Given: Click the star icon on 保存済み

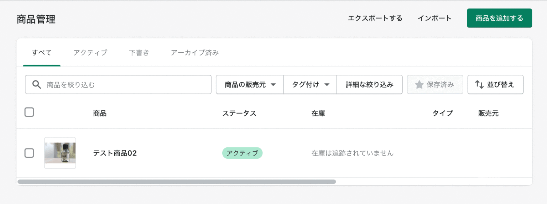Looking at the screenshot, I should pyautogui.click(x=419, y=84).
